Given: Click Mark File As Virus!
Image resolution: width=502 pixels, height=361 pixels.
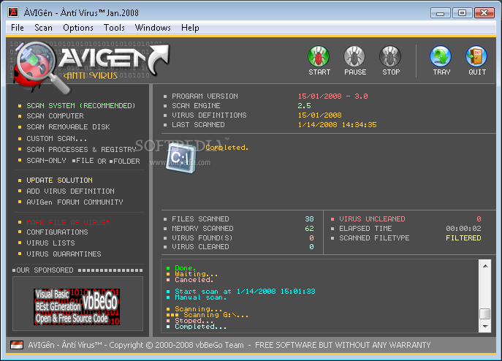Looking at the screenshot, I should pos(67,222).
